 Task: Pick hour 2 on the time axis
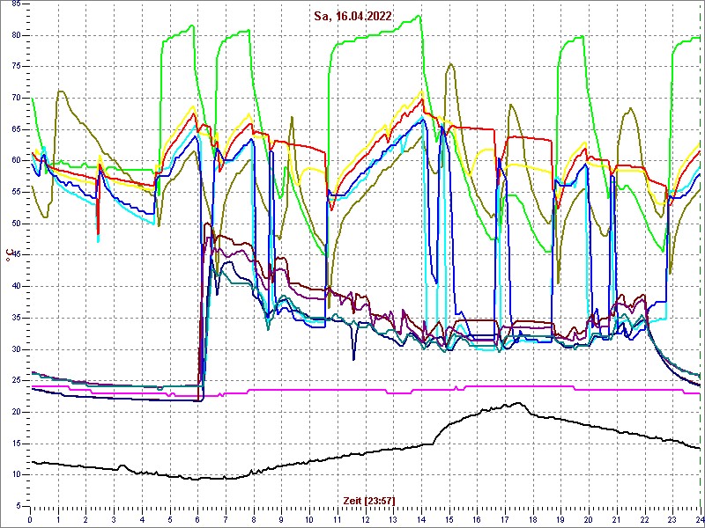point(85,520)
